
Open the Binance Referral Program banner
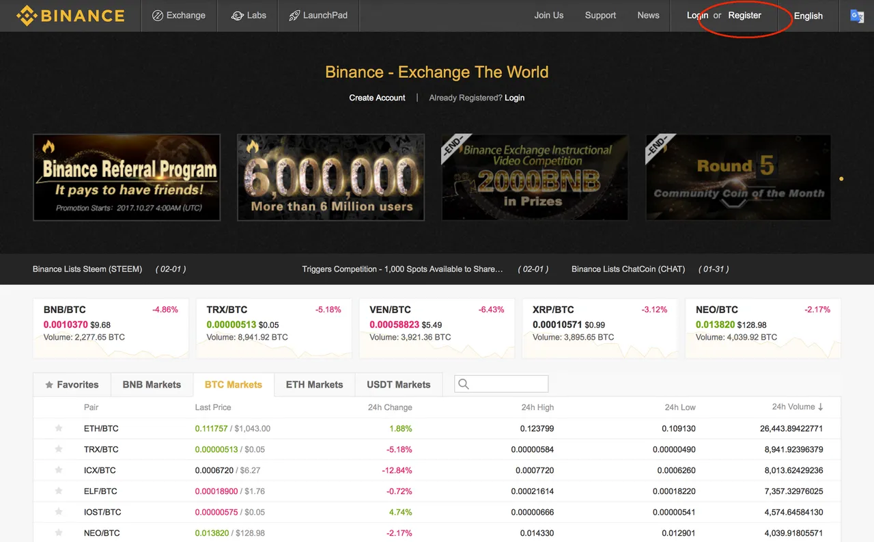126,177
